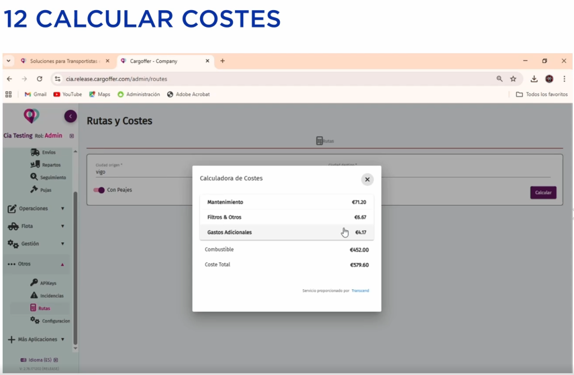This screenshot has height=375, width=574.
Task: Toggle the Con Peajes switch
Action: [x=99, y=190]
